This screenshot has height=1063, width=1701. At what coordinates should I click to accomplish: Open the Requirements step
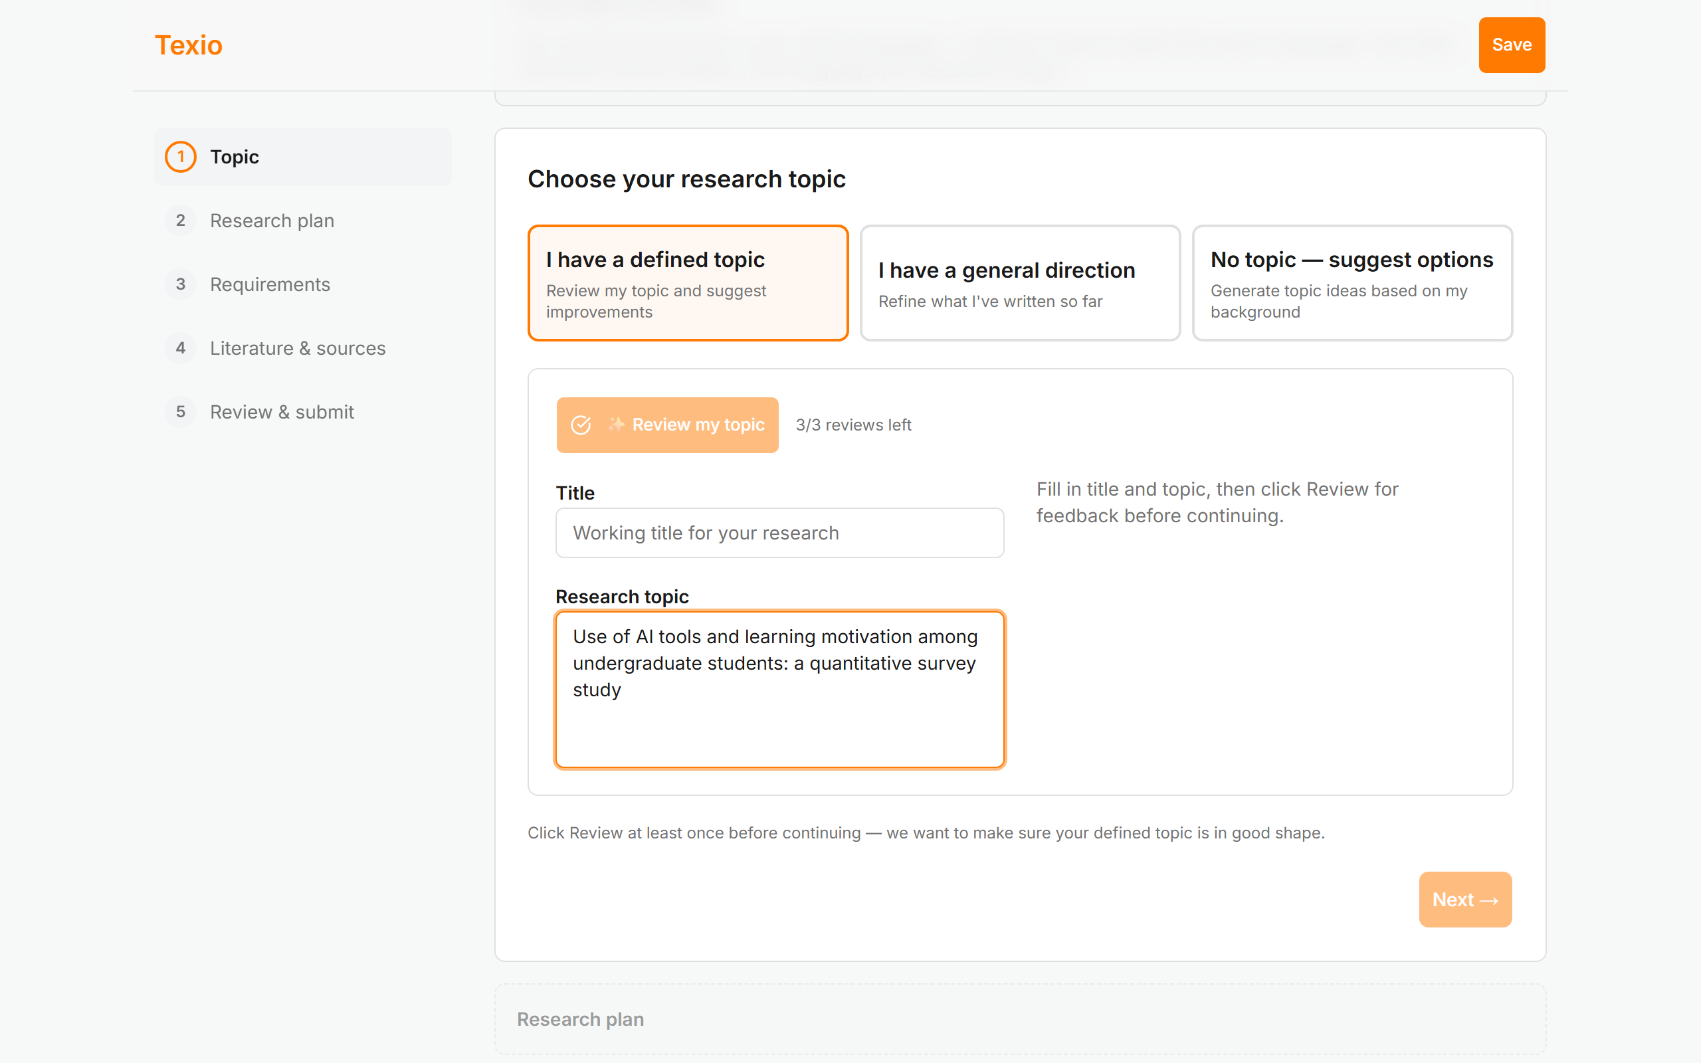302,284
